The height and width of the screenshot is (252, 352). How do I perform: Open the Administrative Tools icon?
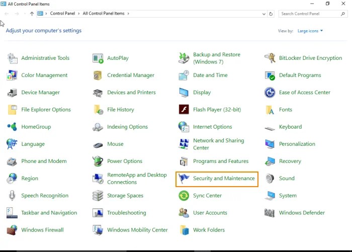click(x=12, y=58)
